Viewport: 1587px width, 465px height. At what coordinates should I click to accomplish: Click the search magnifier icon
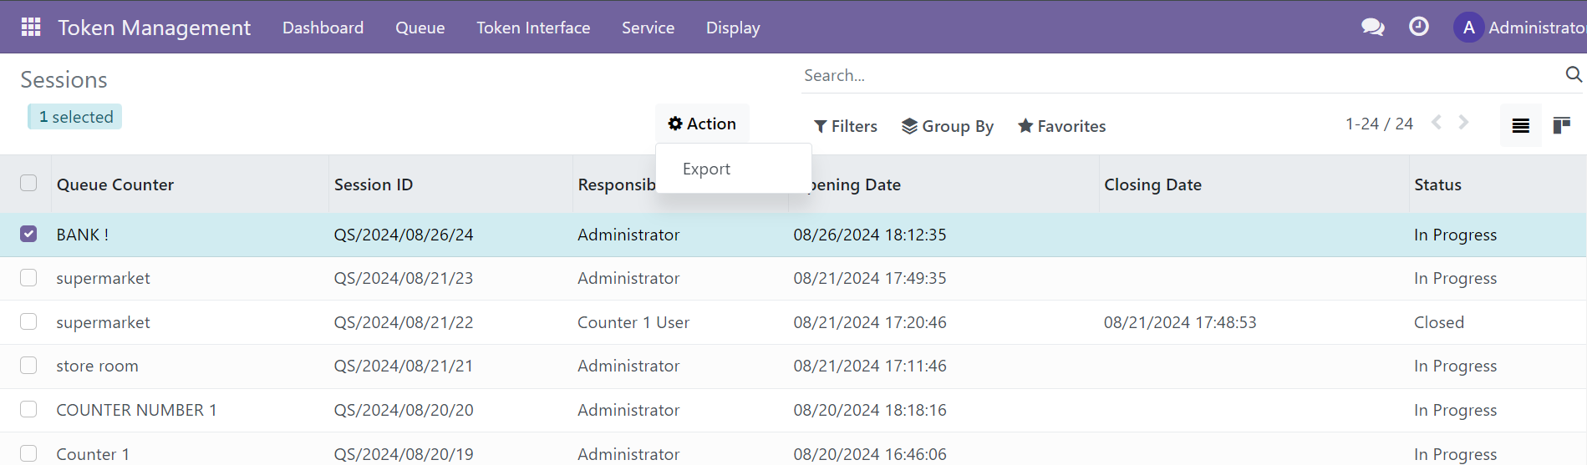coord(1573,75)
